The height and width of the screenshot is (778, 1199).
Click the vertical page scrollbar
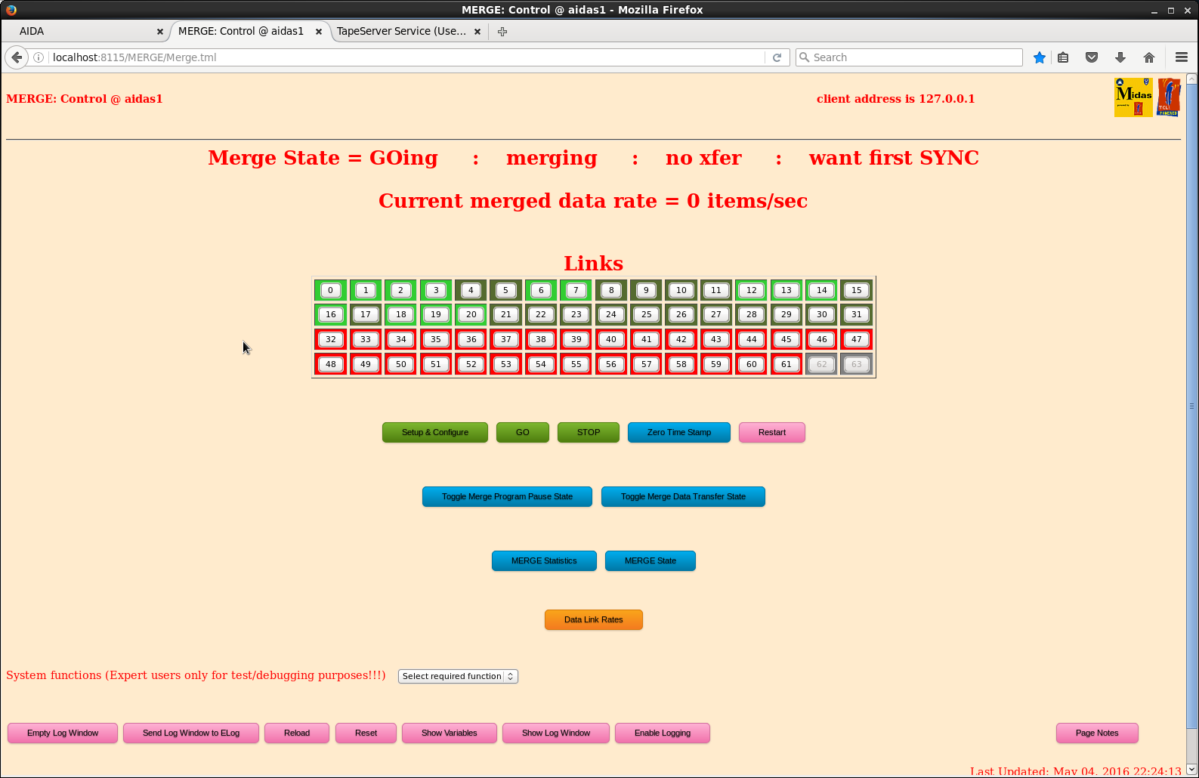pyautogui.click(x=1192, y=406)
